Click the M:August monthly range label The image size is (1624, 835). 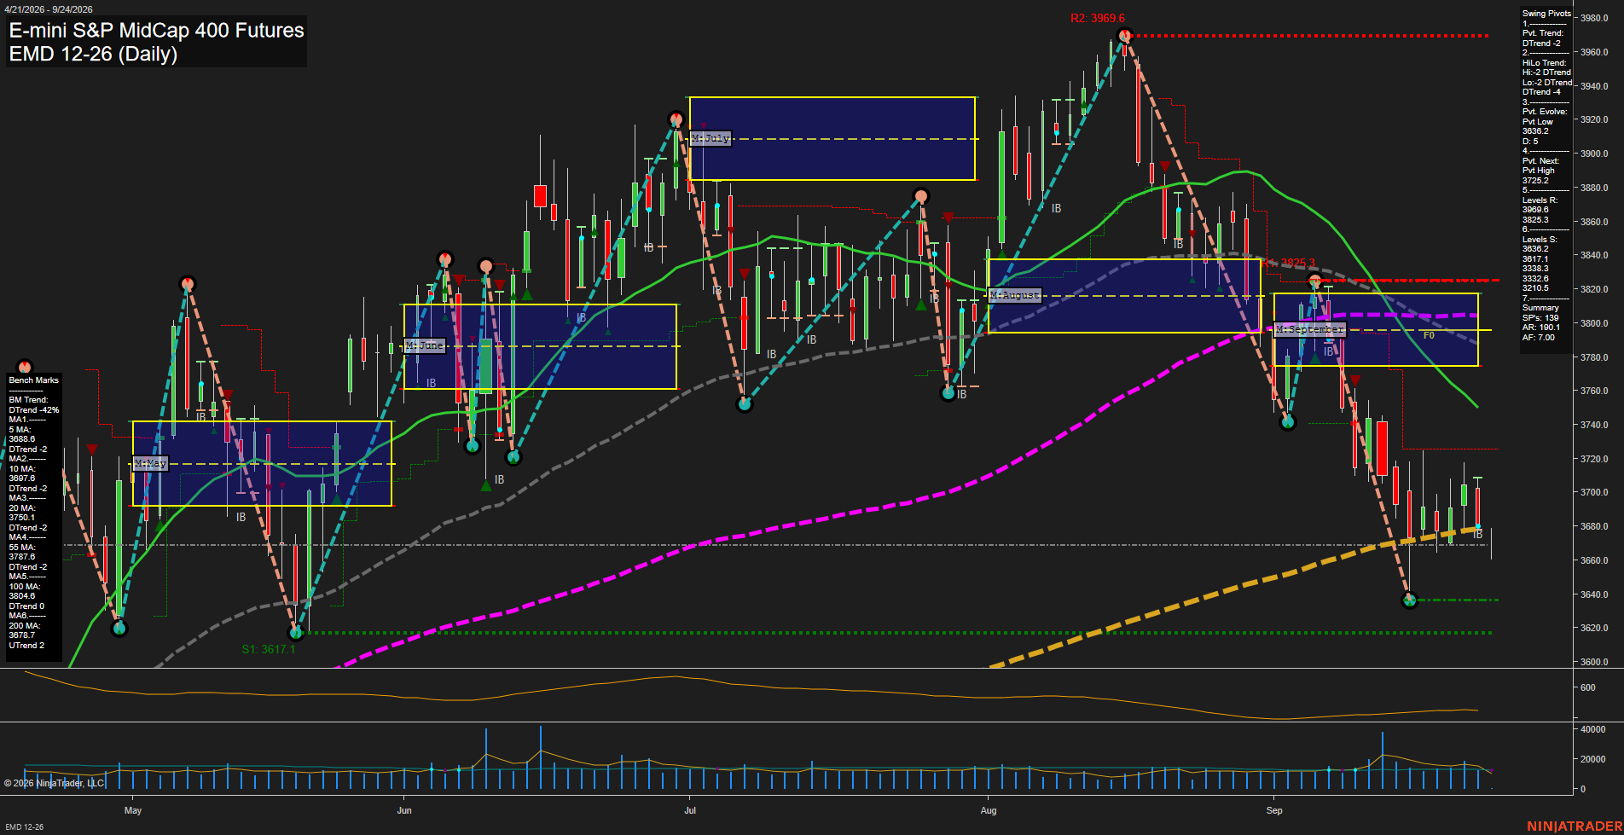(1015, 295)
